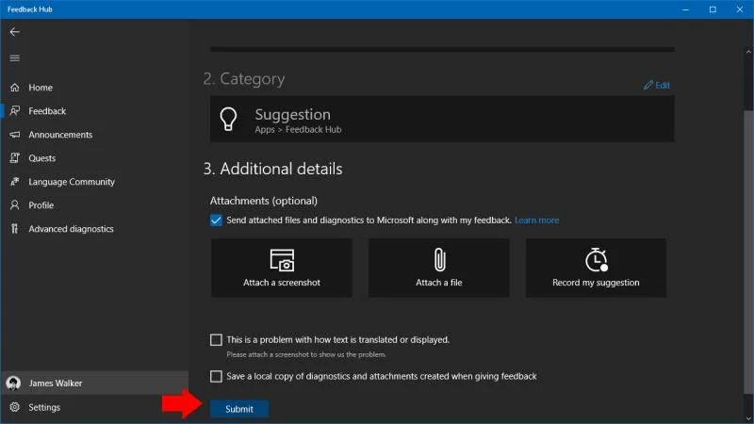Click the Attach a screenshot label

(x=282, y=283)
